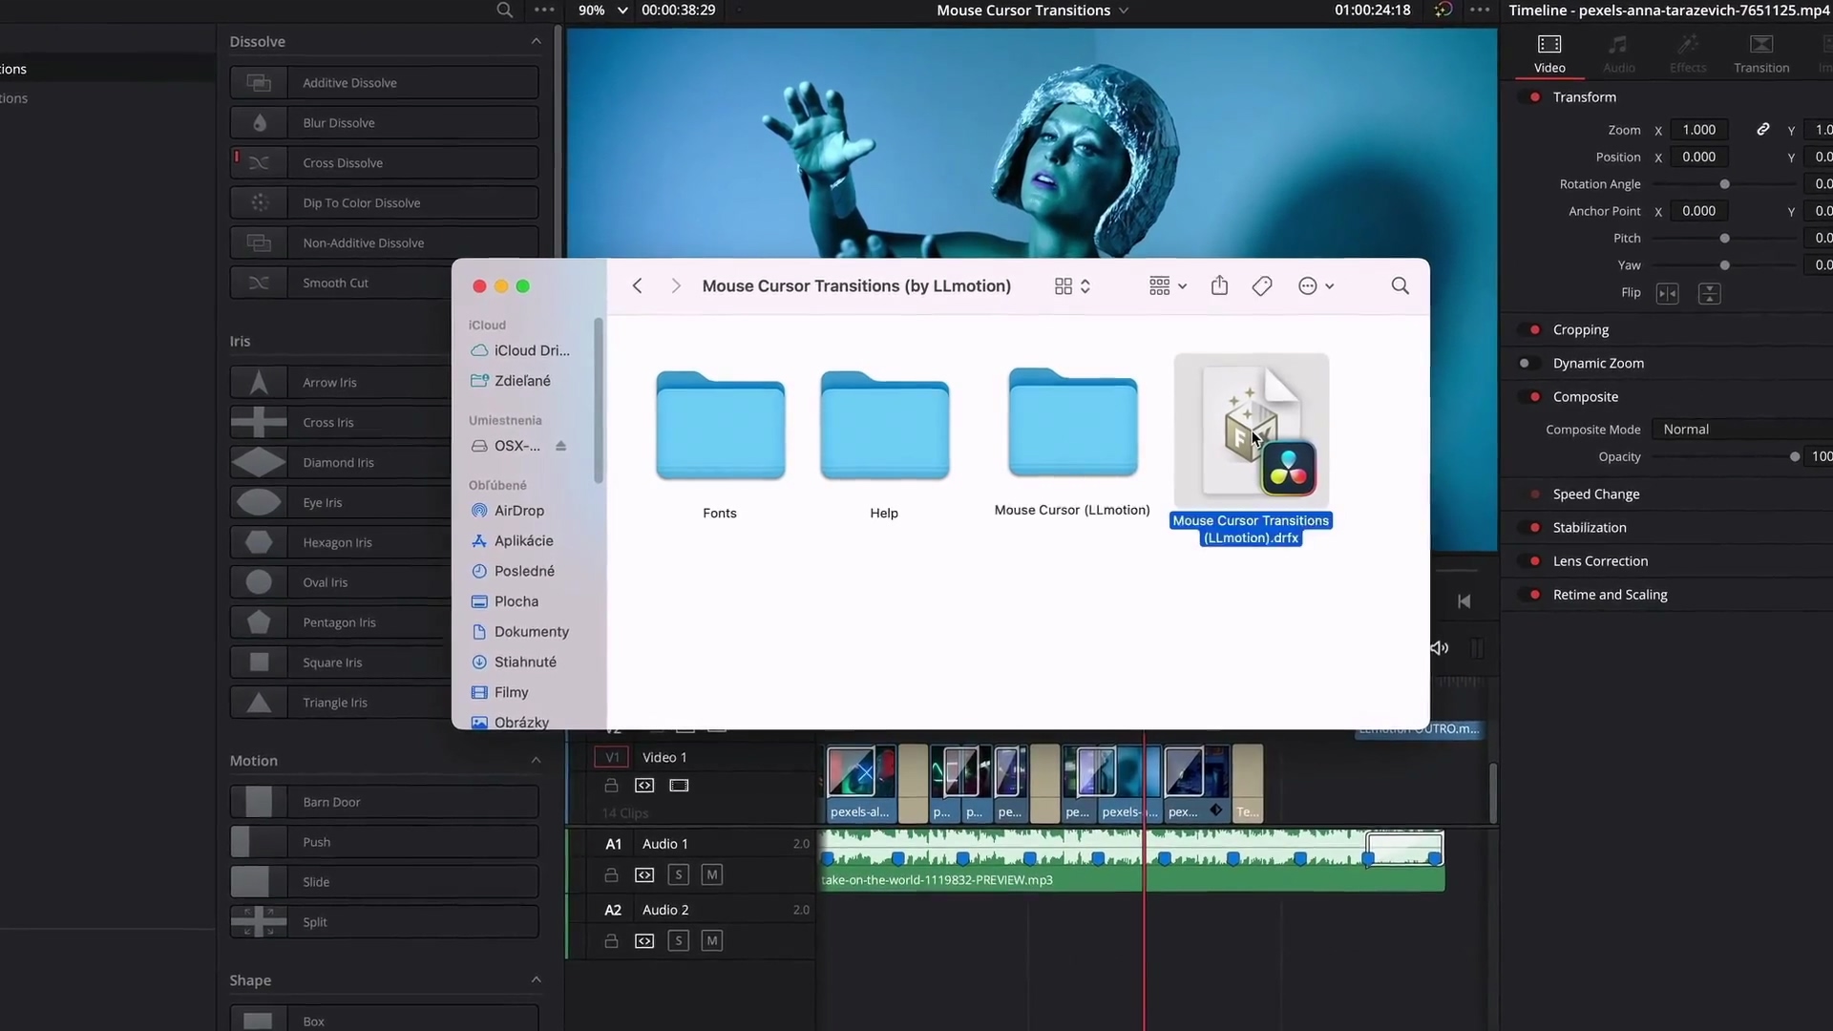Choose the Square Iris transition
This screenshot has height=1031, width=1833.
tap(340, 663)
